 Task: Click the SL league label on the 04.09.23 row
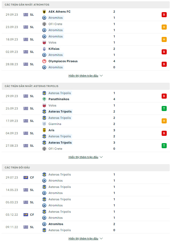32,133
